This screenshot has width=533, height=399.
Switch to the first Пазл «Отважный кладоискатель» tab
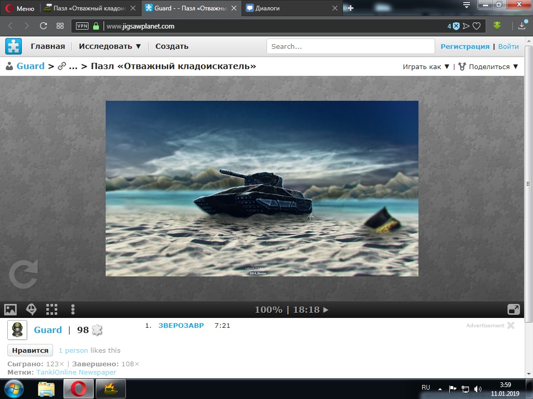pos(90,8)
